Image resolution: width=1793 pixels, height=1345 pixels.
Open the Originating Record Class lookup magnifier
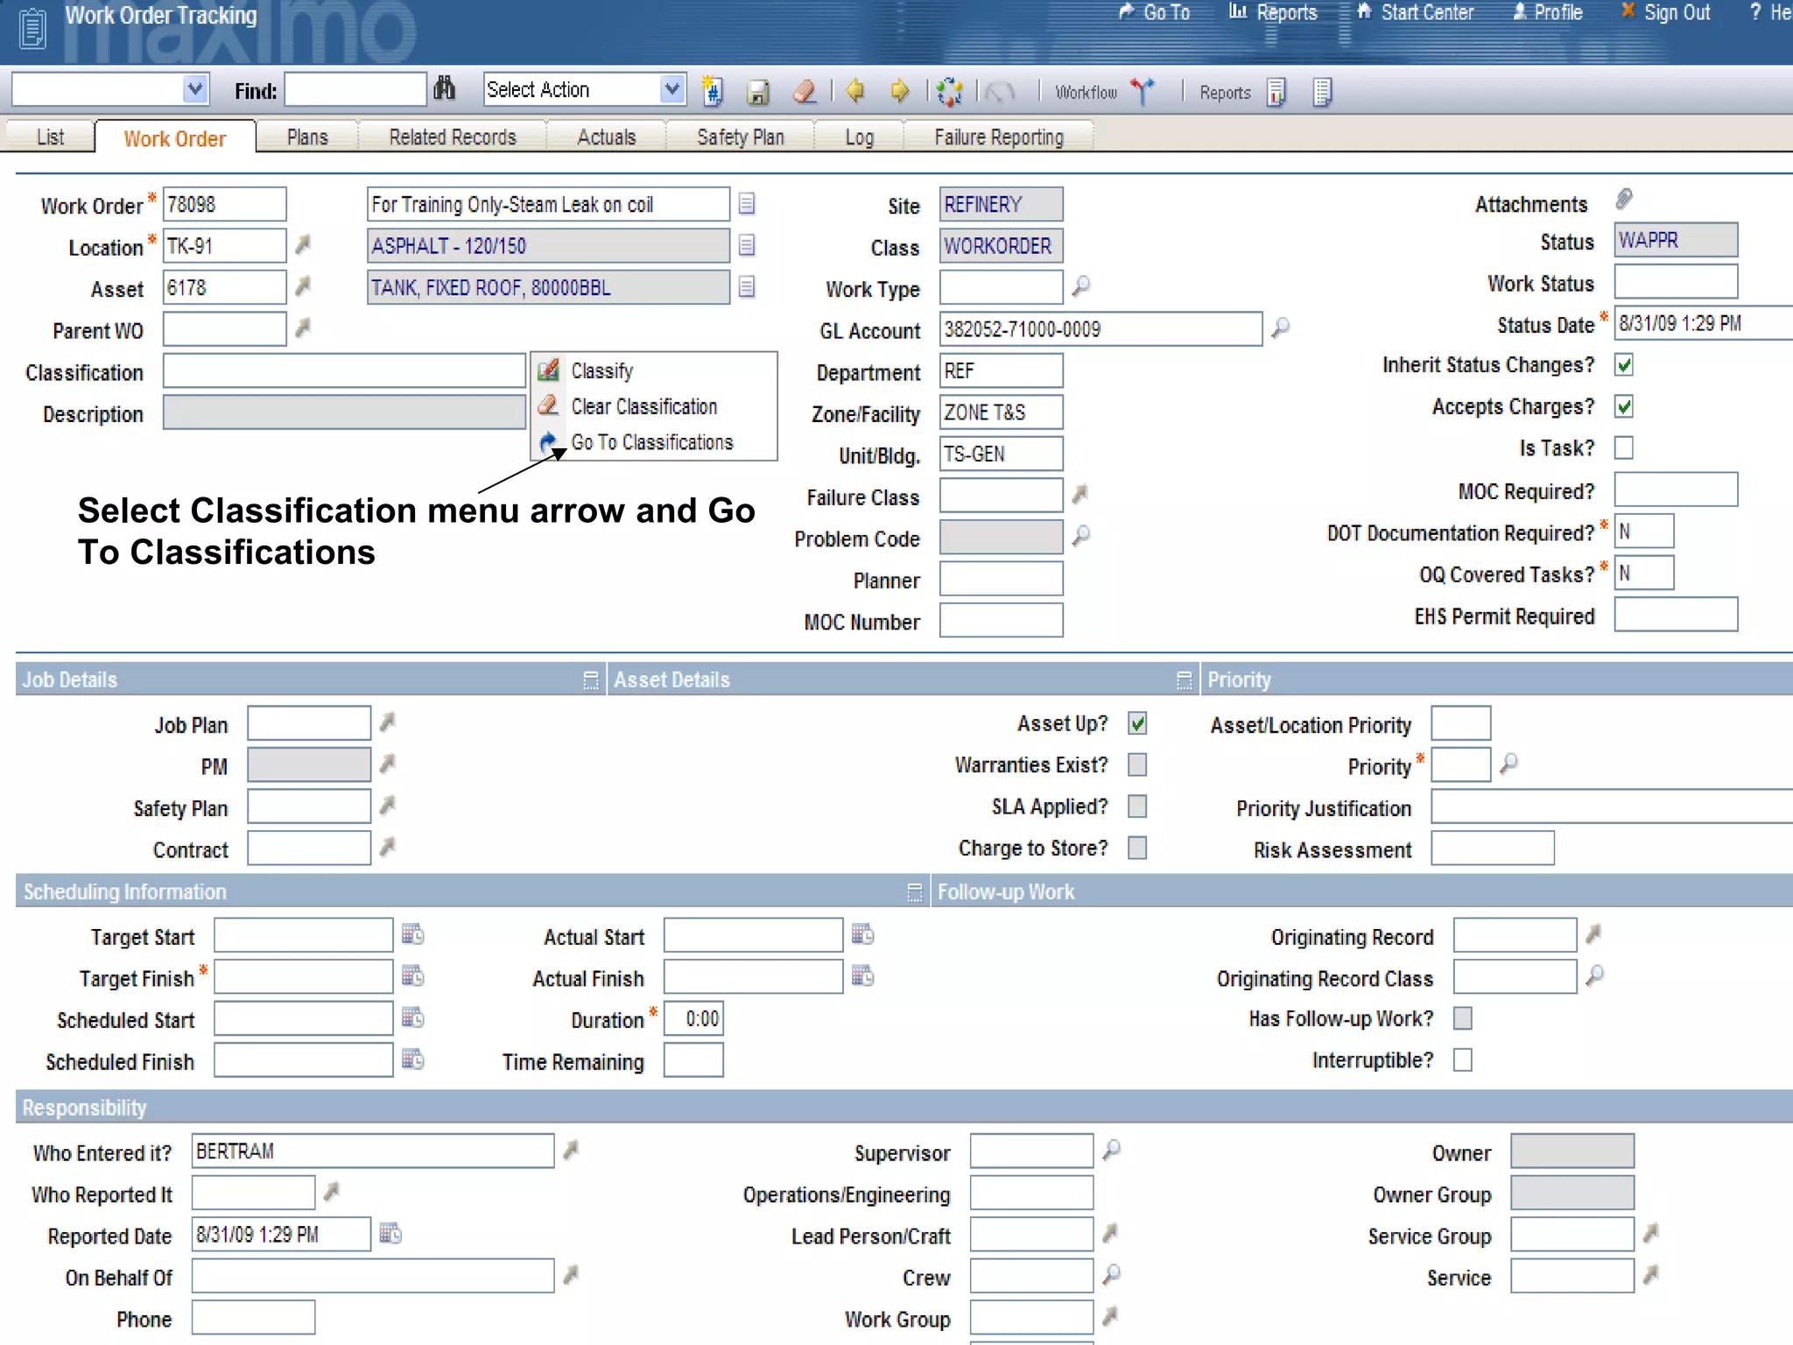[1595, 975]
